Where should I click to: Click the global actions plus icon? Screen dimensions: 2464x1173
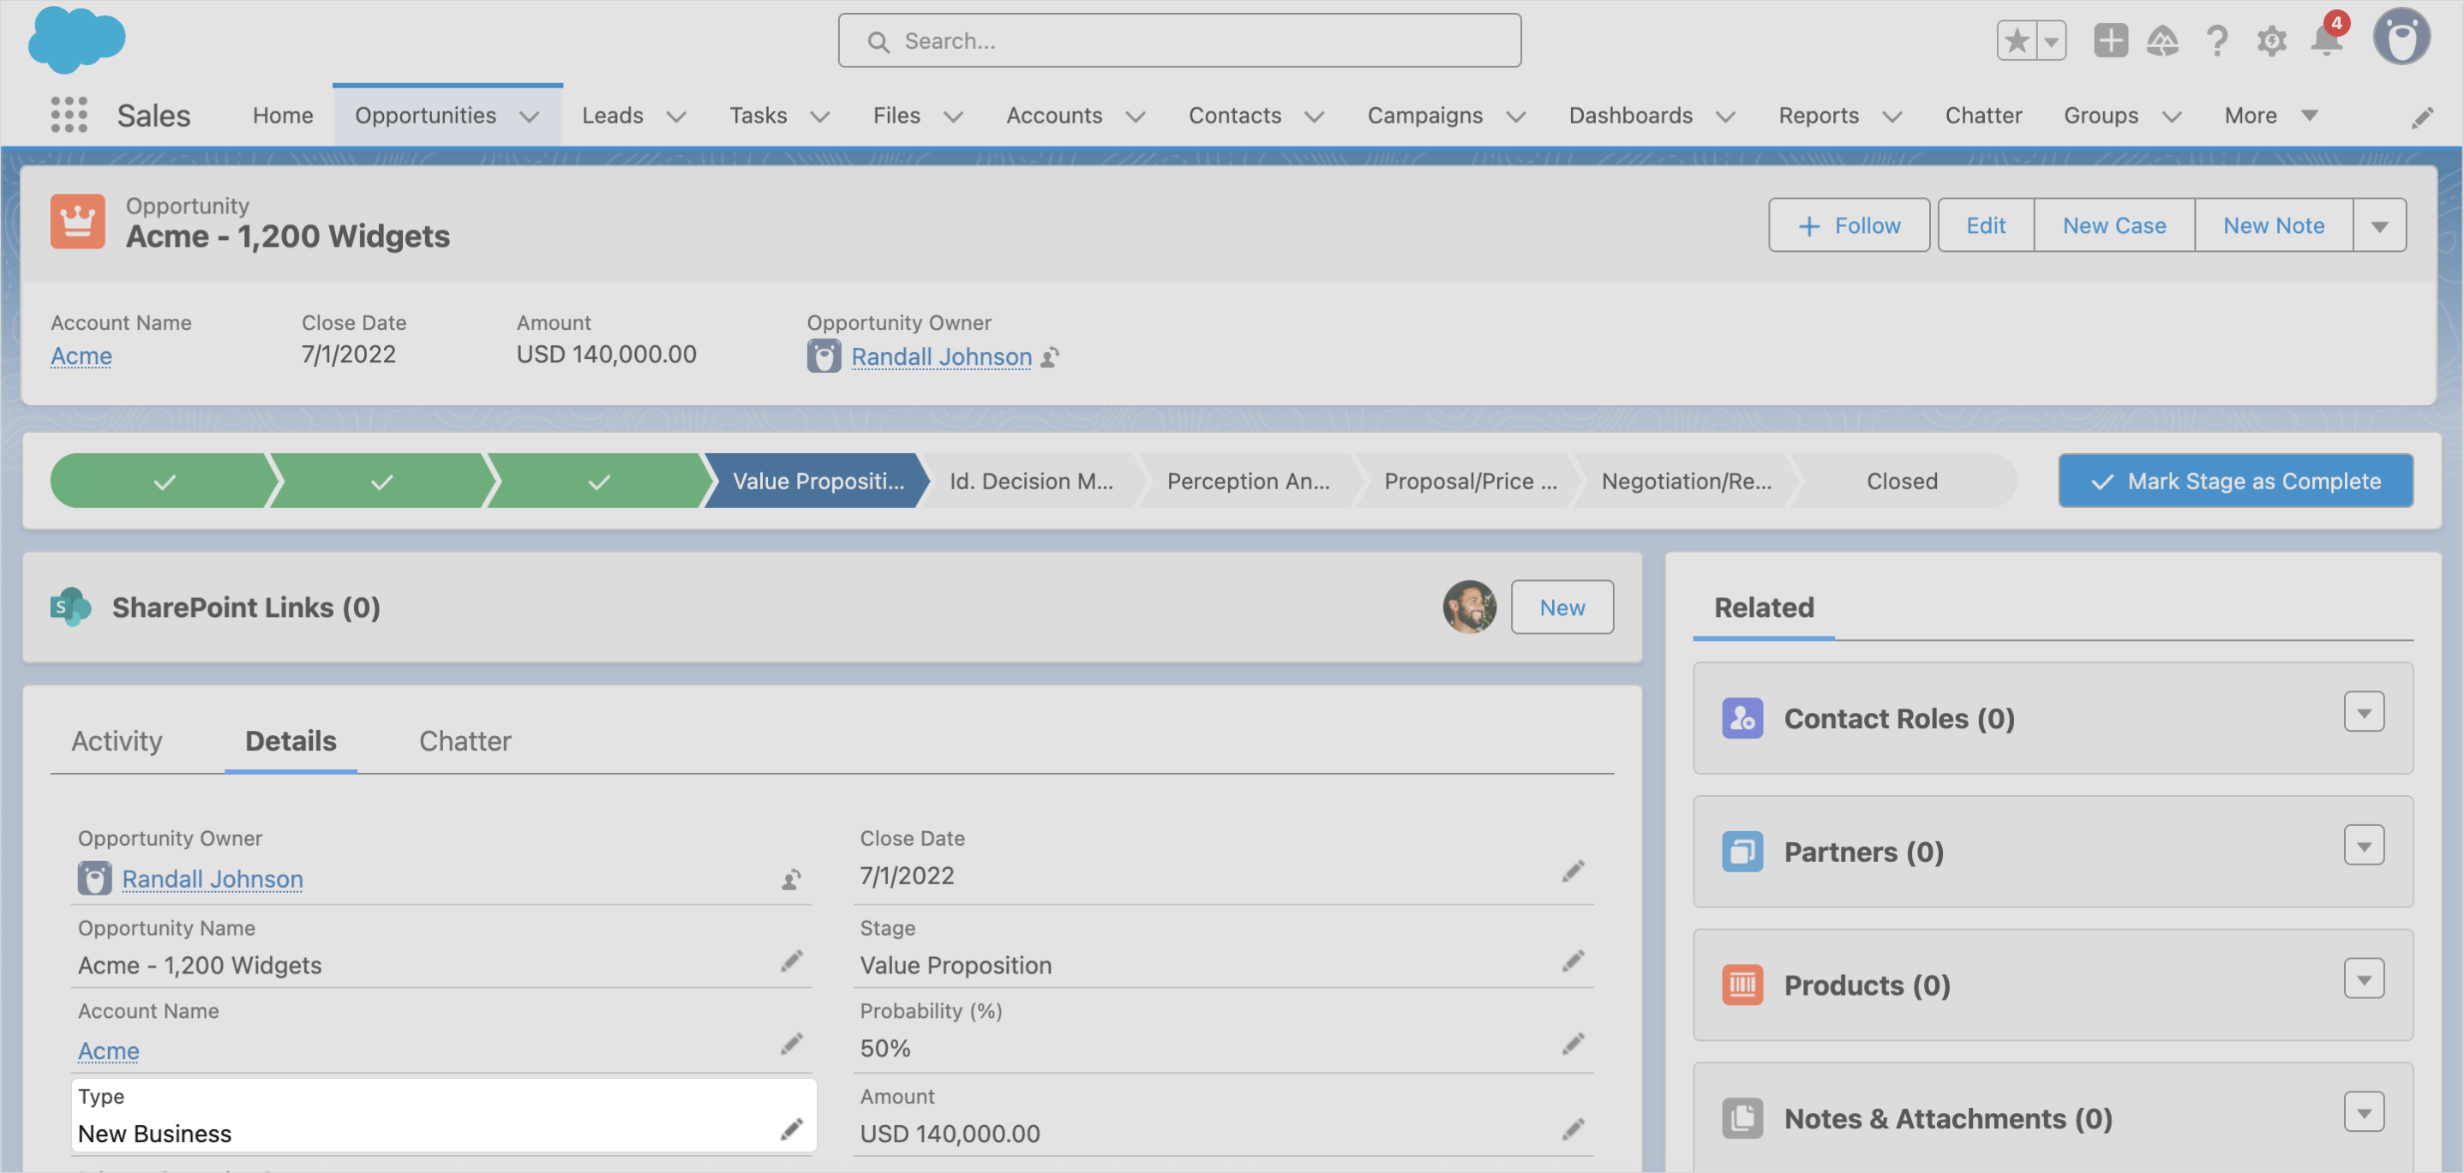coord(2110,41)
